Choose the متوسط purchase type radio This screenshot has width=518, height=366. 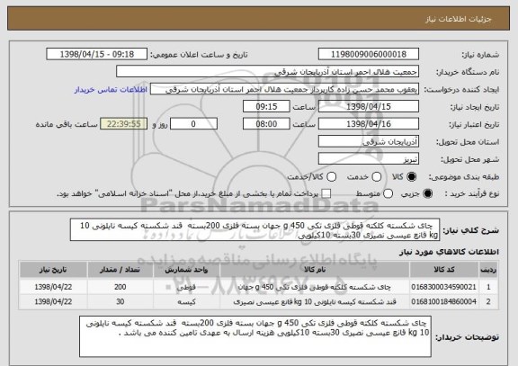pyautogui.click(x=388, y=194)
